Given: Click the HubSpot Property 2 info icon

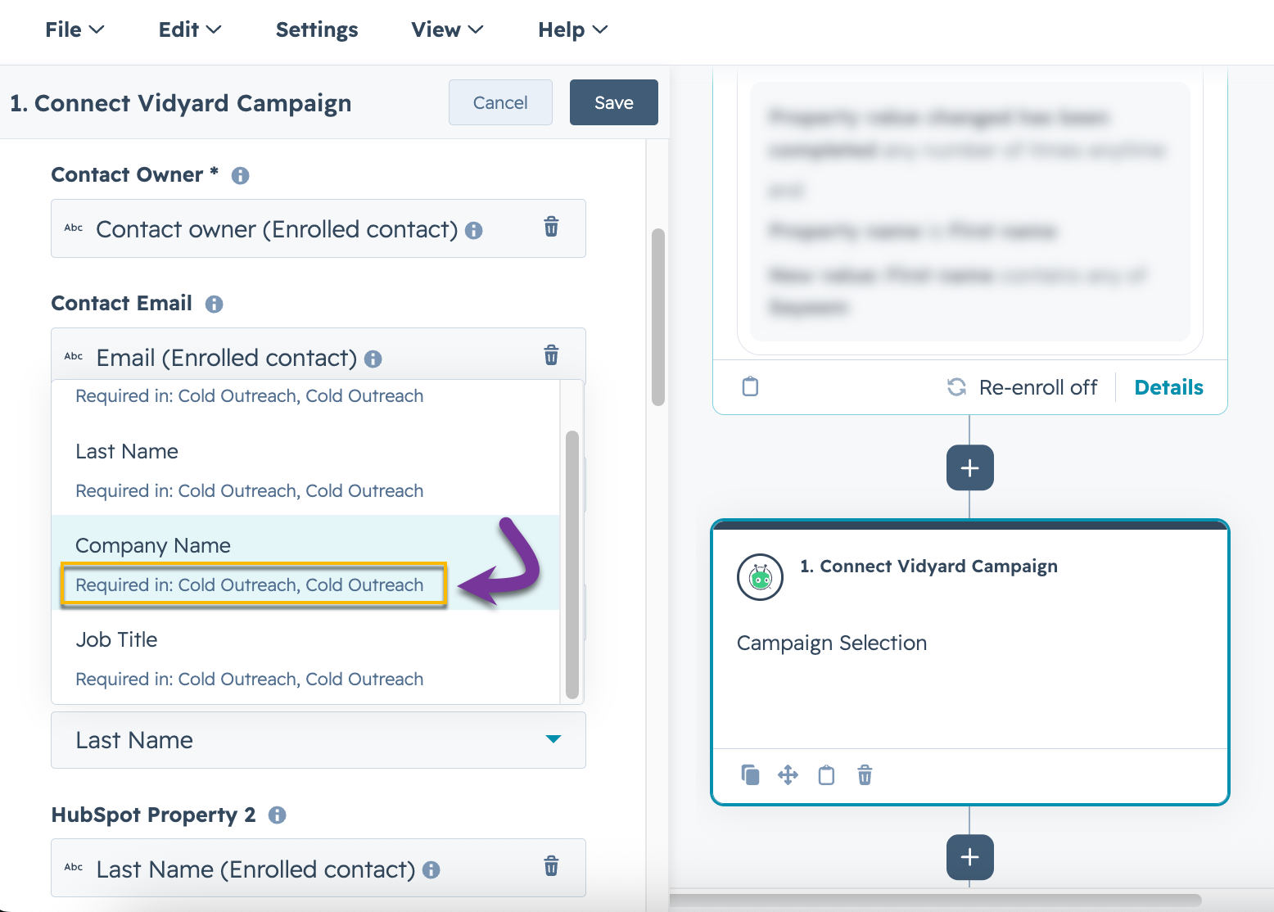Looking at the screenshot, I should click(x=277, y=815).
